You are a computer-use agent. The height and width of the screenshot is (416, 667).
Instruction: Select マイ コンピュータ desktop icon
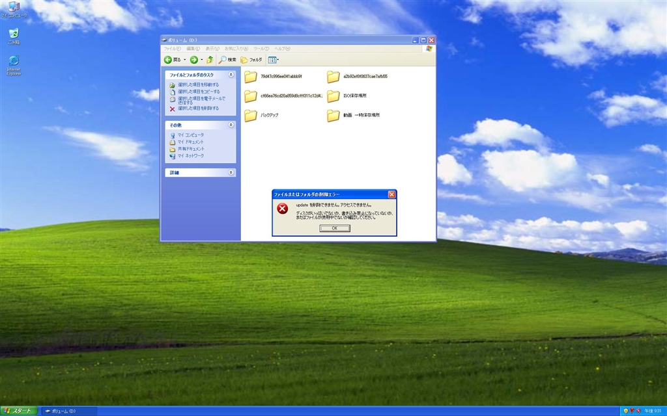[x=14, y=10]
